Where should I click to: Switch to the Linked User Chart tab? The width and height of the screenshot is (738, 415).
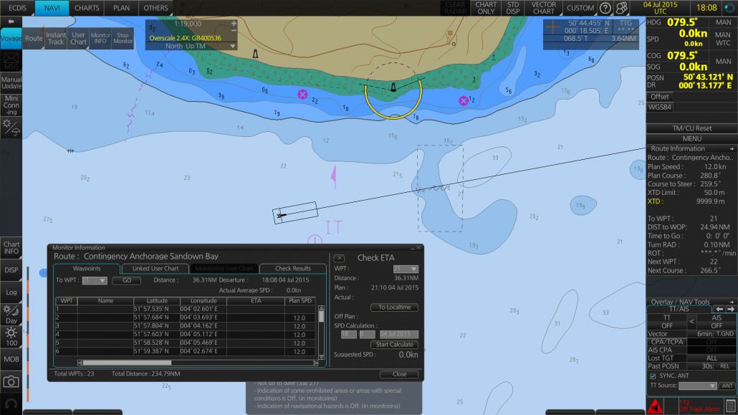(155, 269)
